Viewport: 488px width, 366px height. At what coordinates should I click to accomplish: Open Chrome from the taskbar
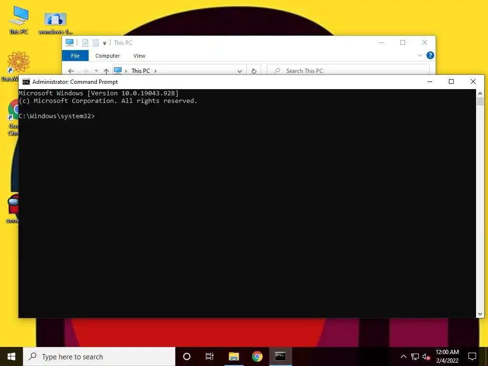[257, 356]
